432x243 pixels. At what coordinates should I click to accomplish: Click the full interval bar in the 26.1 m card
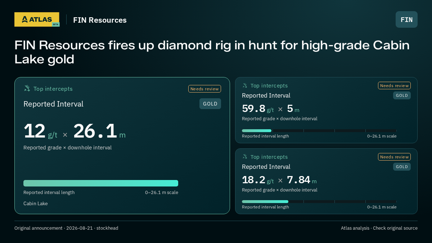tap(101, 183)
